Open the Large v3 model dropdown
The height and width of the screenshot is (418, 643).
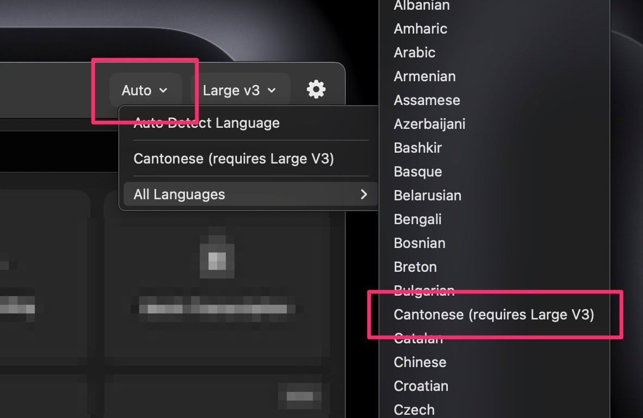coord(239,90)
